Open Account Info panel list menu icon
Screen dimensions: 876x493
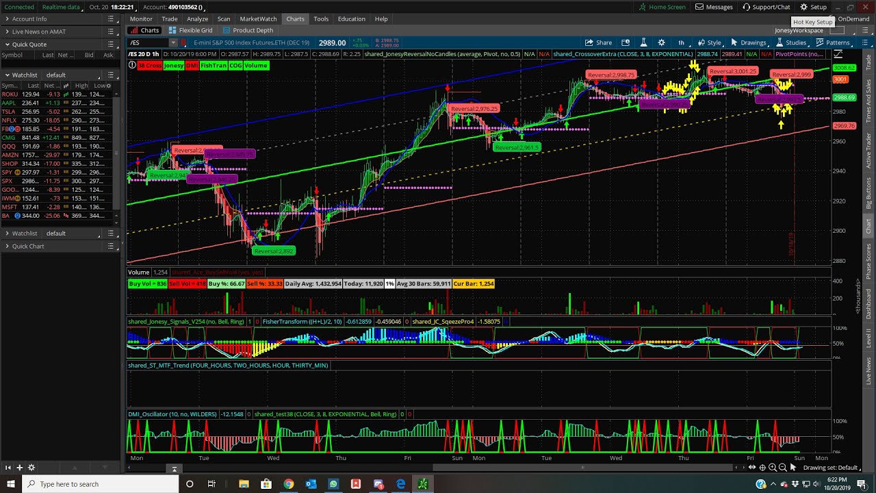110,18
